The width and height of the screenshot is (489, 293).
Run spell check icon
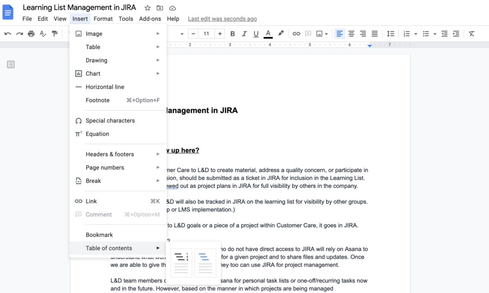point(43,34)
